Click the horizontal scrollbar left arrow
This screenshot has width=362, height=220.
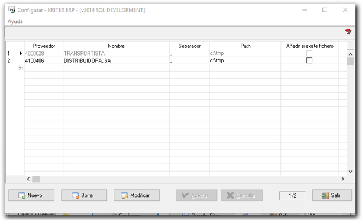28,179
